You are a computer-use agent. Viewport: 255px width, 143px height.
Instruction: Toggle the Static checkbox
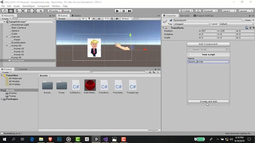pyautogui.click(x=243, y=20)
